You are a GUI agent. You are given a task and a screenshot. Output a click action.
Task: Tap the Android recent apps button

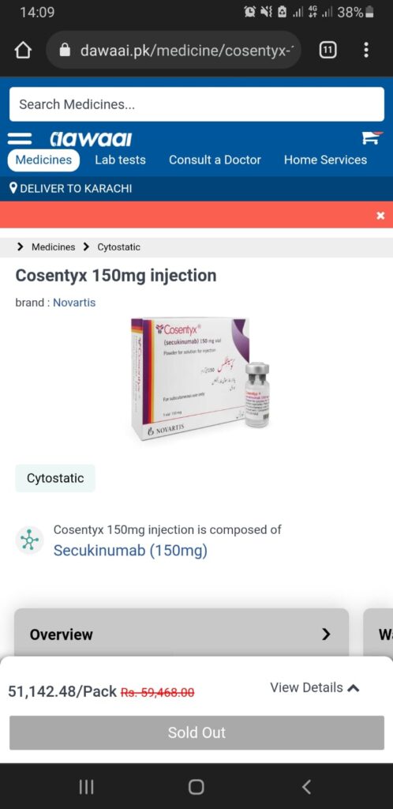pos(86,787)
